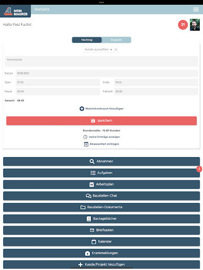Switch to the Nachtrag tab
The image size is (203, 270).
click(87, 40)
